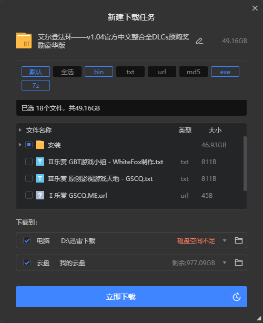Check the Ⅲ乐赏 GSCQ.txt file checkbox
This screenshot has height=323, width=263.
29,178
